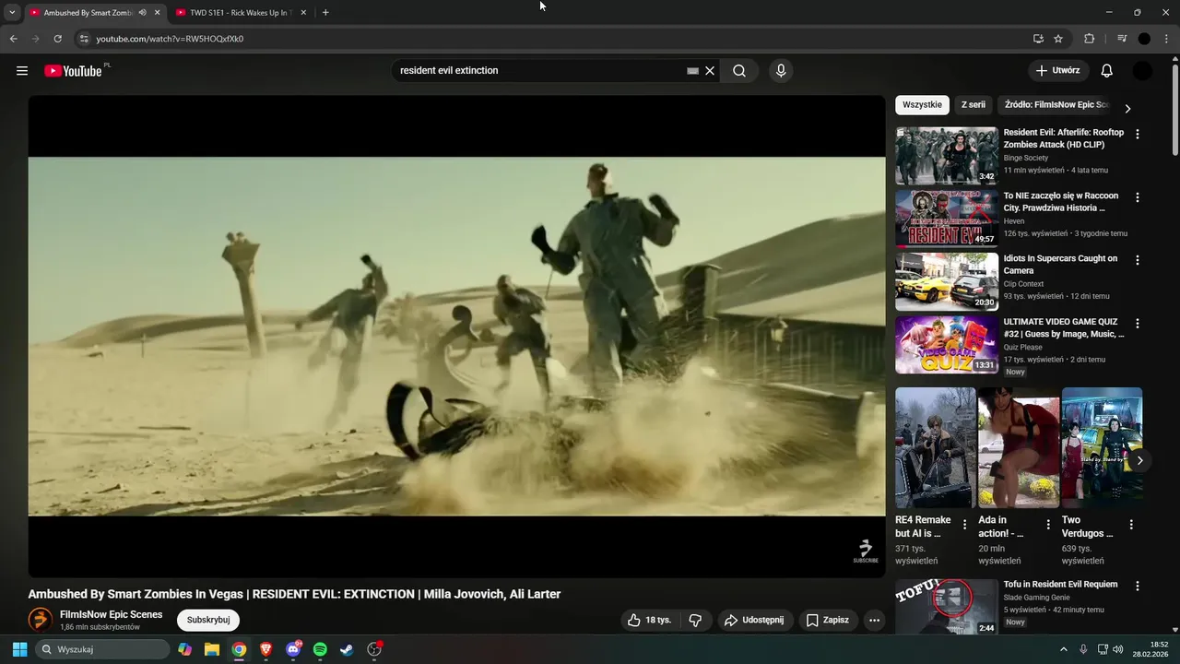1180x664 pixels.
Task: Select the Wszystkie filter chip
Action: [922, 105]
